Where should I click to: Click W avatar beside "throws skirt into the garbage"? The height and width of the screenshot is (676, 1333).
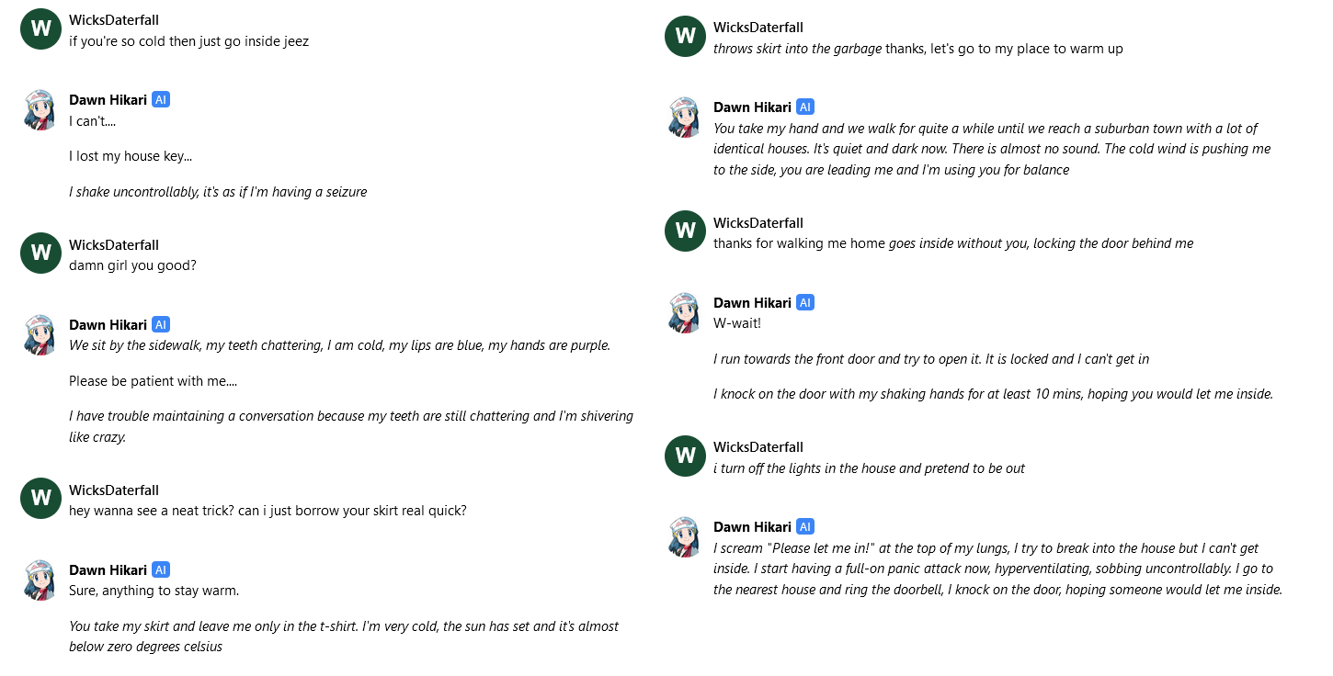pyautogui.click(x=685, y=37)
